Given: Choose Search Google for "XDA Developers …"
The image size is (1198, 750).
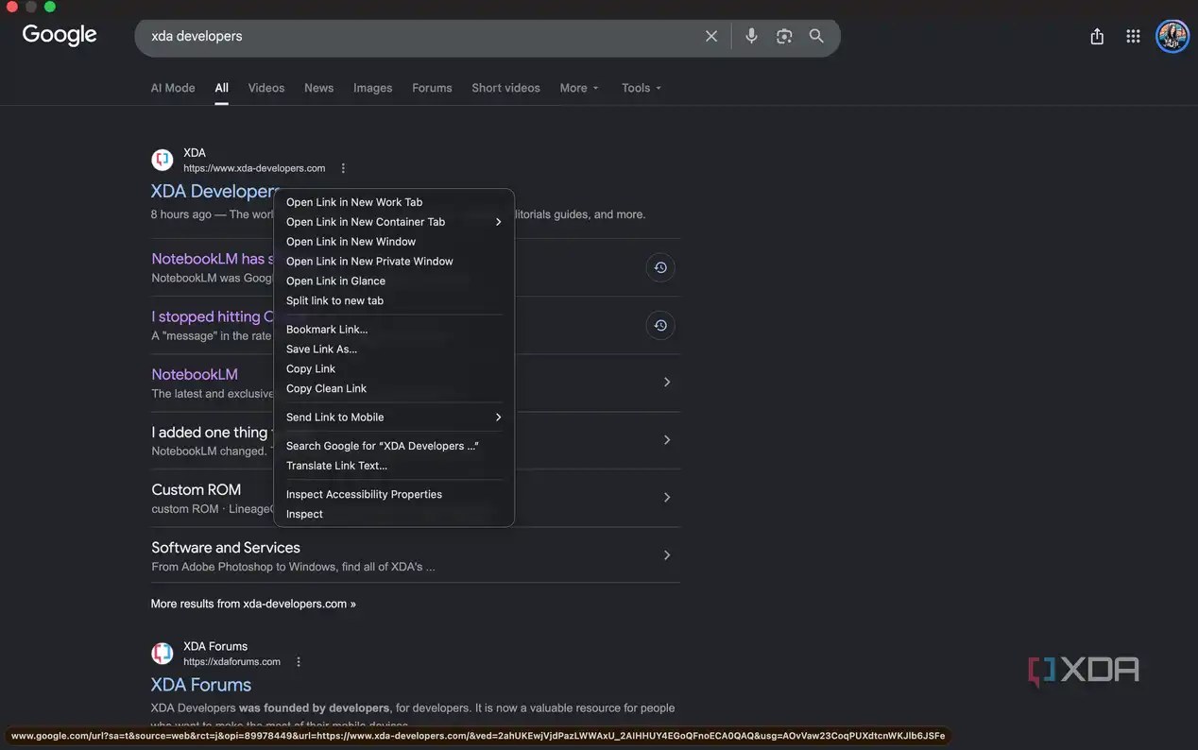Looking at the screenshot, I should pos(394,446).
